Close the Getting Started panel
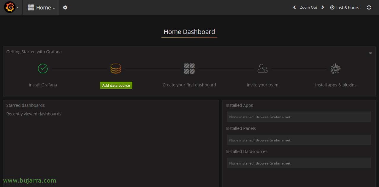This screenshot has height=187, width=379. 370,53
